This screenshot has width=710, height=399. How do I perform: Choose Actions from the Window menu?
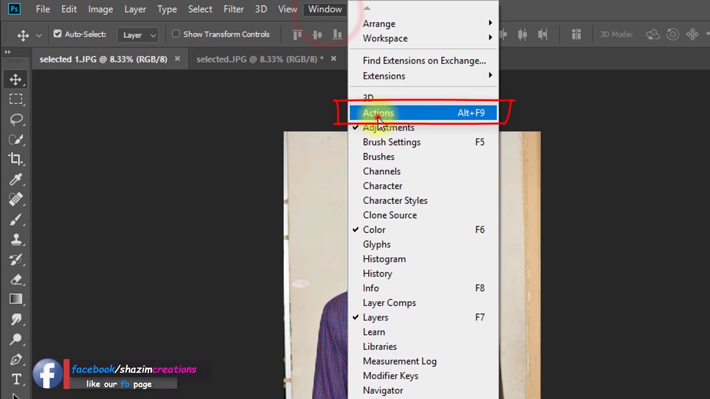pos(423,113)
